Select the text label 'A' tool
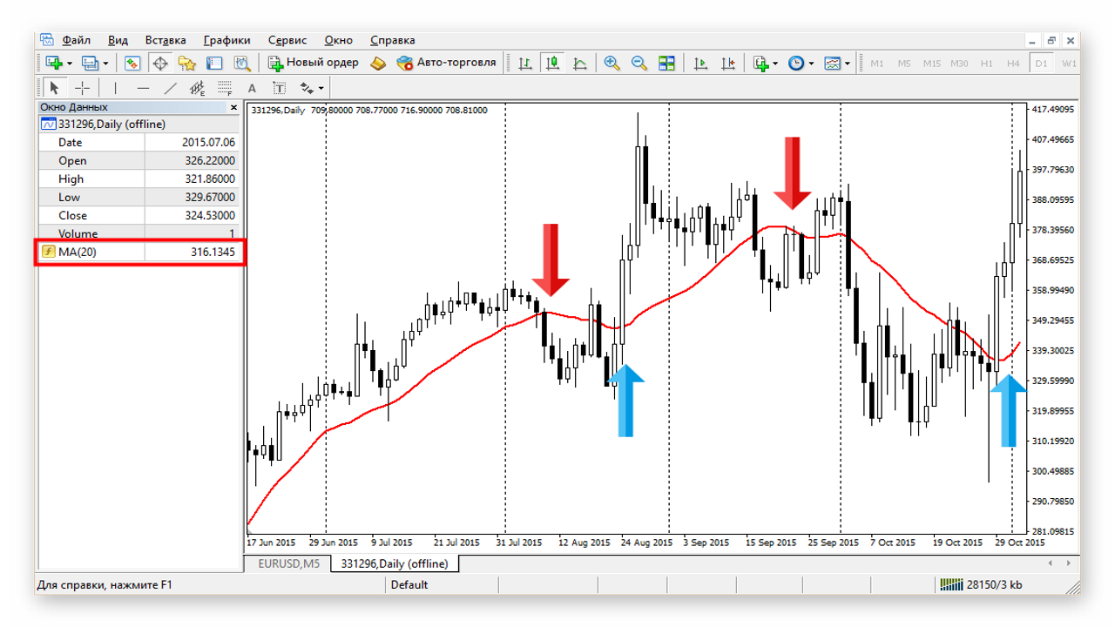Image resolution: width=1115 pixels, height=627 pixels. [252, 88]
